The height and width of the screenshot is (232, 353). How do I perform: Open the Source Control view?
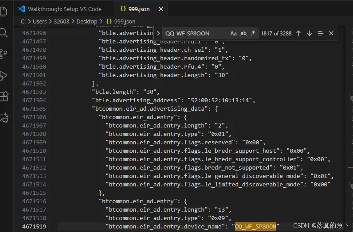[x=4, y=54]
